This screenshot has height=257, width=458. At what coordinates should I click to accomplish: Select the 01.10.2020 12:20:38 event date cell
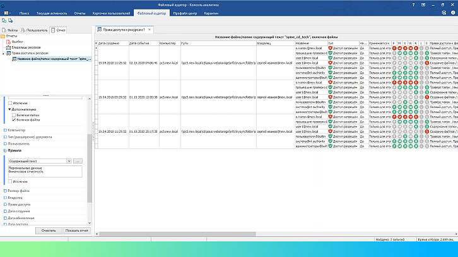point(143,97)
